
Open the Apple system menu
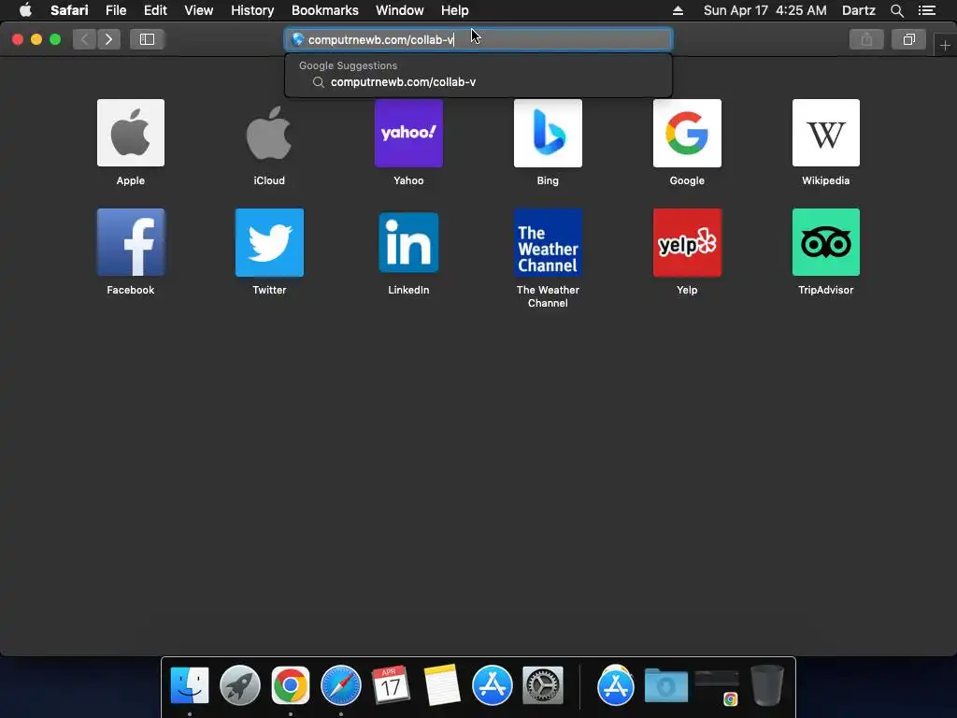[x=25, y=9]
